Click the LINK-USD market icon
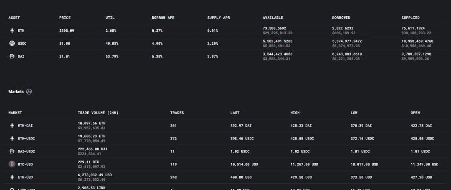 12,189
